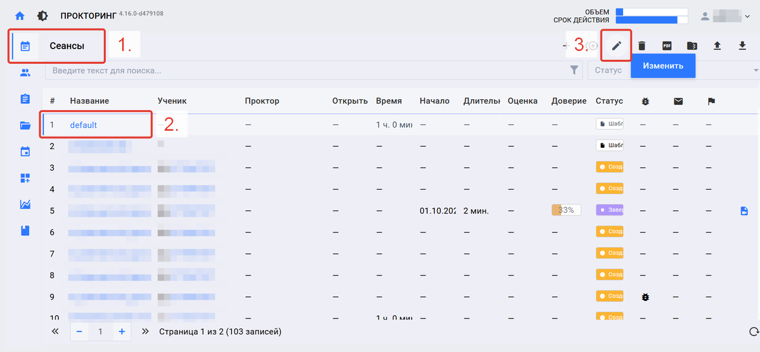
Task: Open the statistics chart icon in sidebar
Action: [x=25, y=204]
